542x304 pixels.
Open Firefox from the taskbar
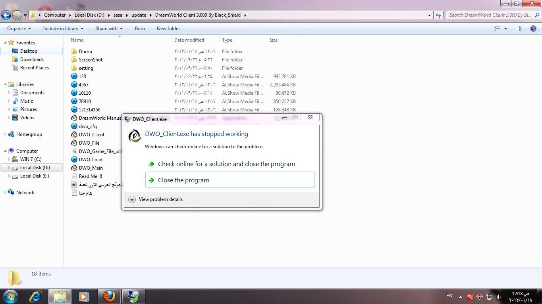click(x=109, y=296)
